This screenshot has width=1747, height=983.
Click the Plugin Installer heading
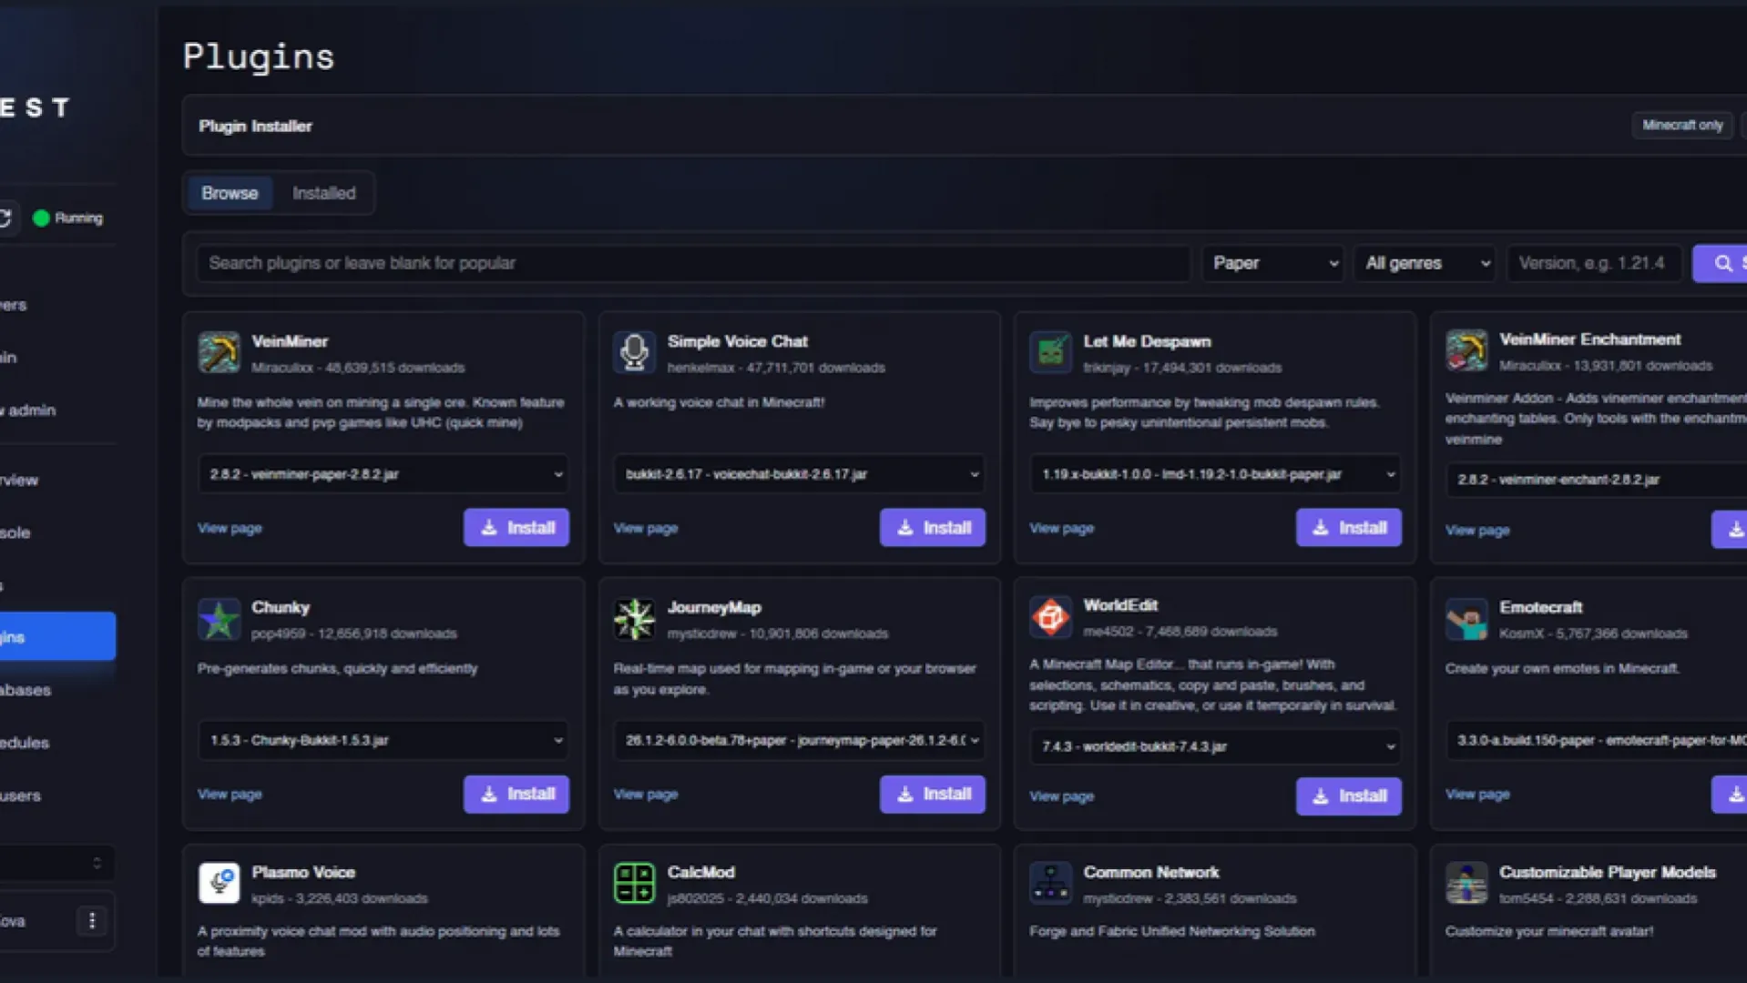click(x=255, y=127)
